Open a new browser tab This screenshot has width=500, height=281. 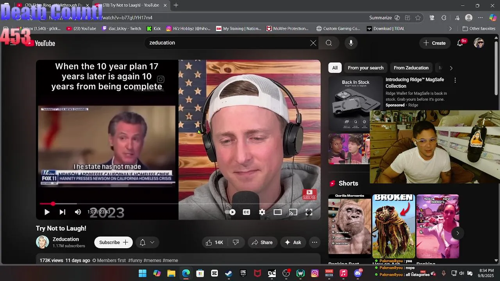click(176, 5)
